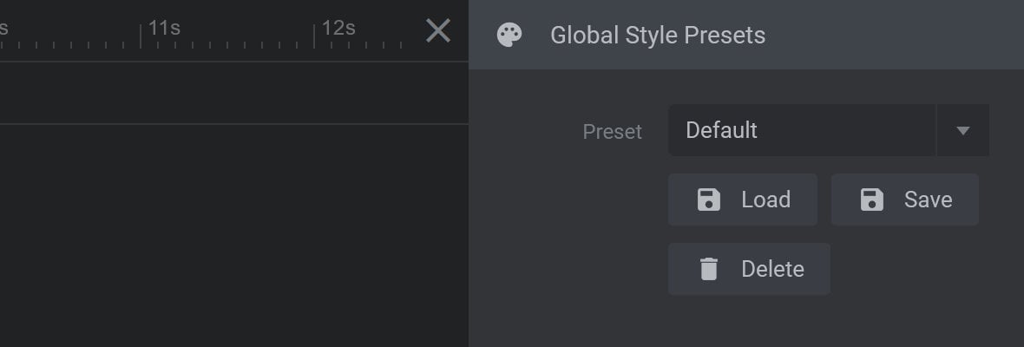Click the partially visible marker at ruler's left edge
This screenshot has width=1024, height=347.
click(x=4, y=28)
